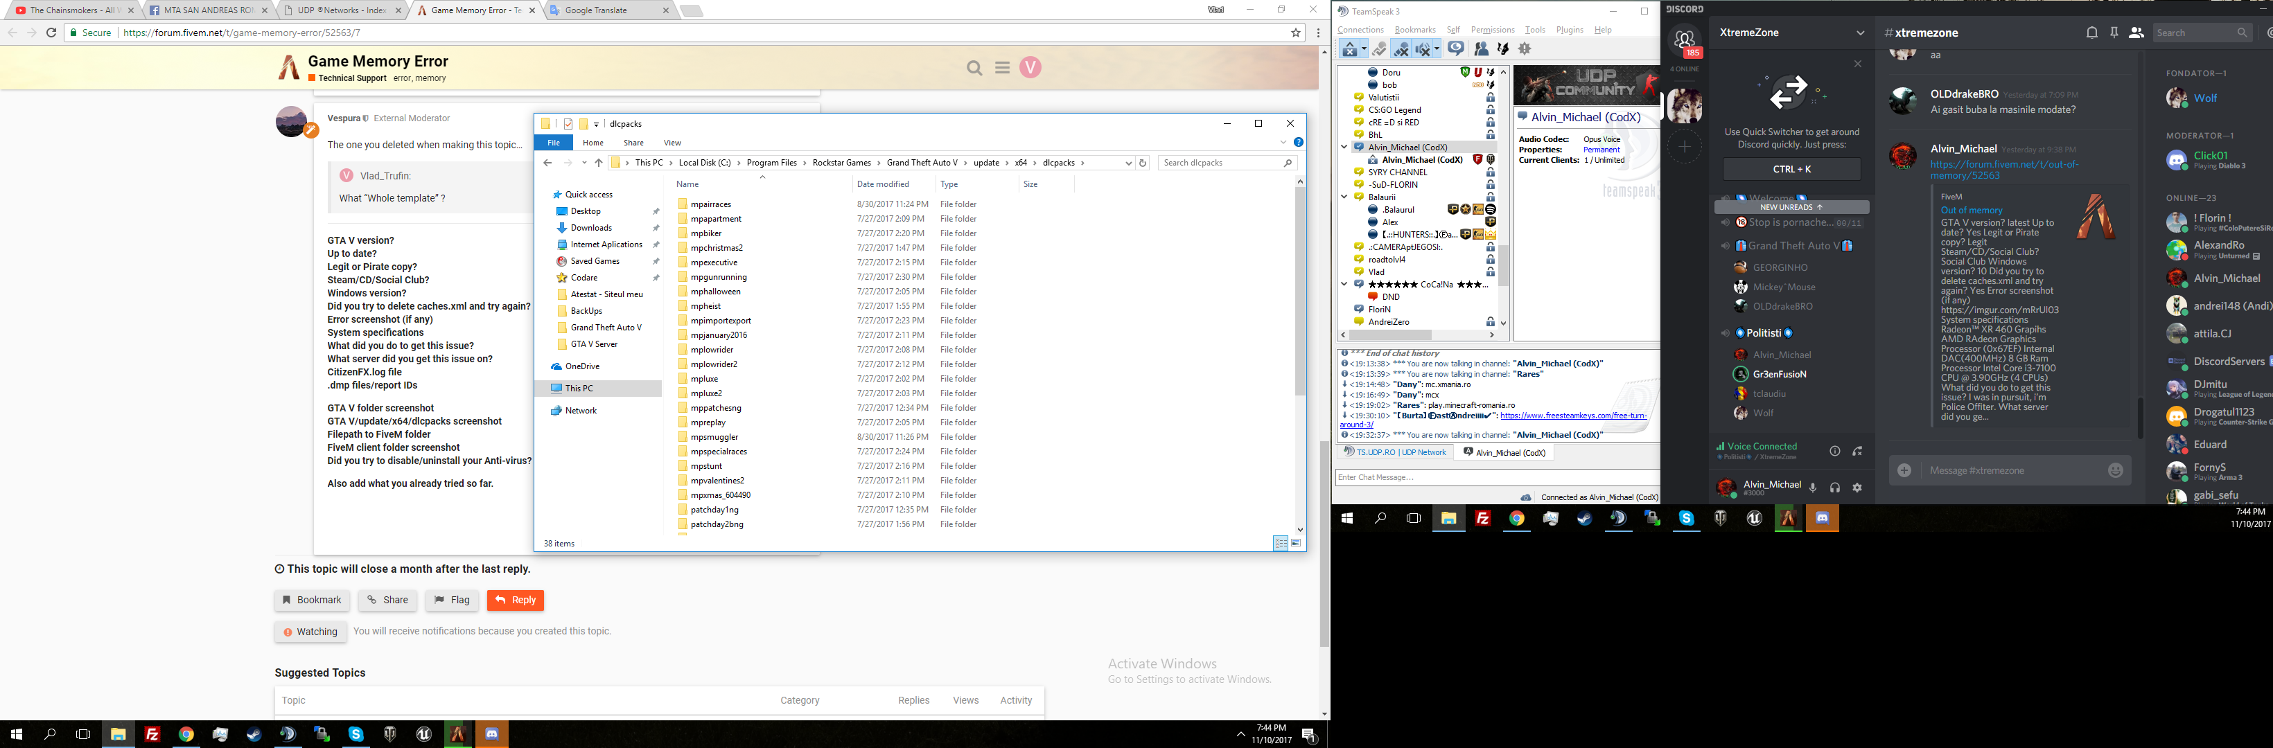Screen dimensions: 2273x748
Task: Open Discord pinned messages icon
Action: [2114, 33]
